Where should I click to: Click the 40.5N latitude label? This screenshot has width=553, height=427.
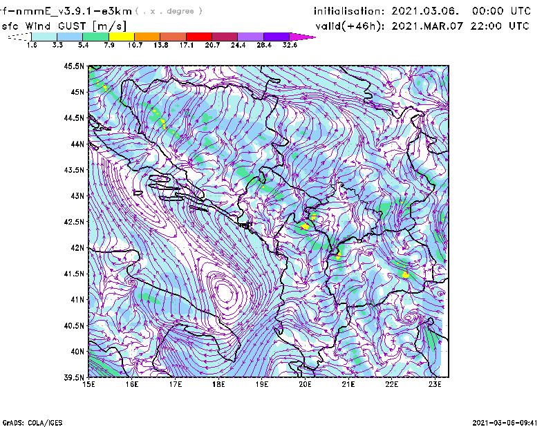tap(74, 326)
